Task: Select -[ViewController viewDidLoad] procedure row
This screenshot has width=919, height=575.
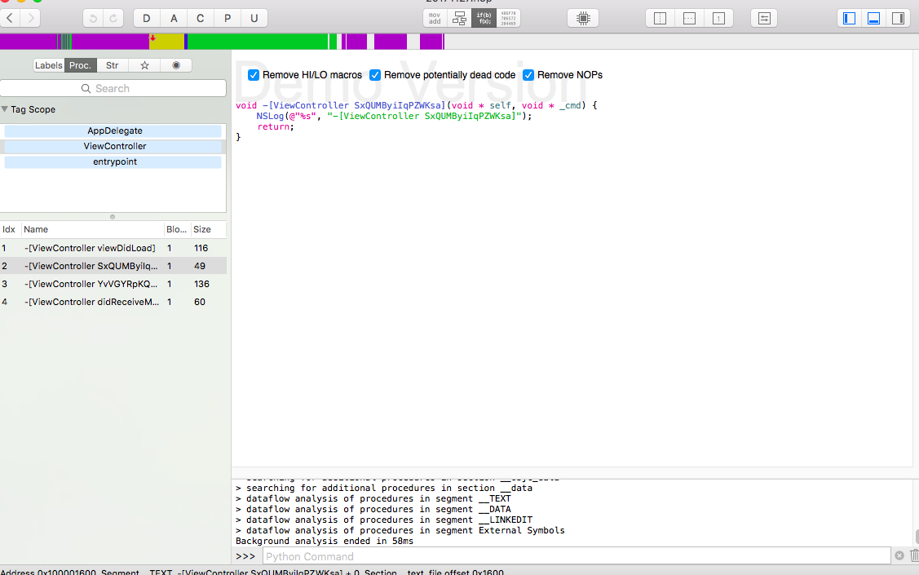Action: click(x=113, y=248)
